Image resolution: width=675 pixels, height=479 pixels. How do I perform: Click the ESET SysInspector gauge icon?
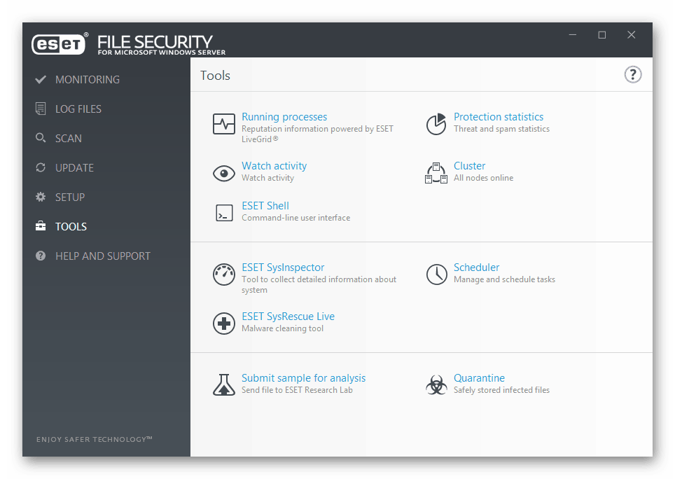(x=224, y=274)
